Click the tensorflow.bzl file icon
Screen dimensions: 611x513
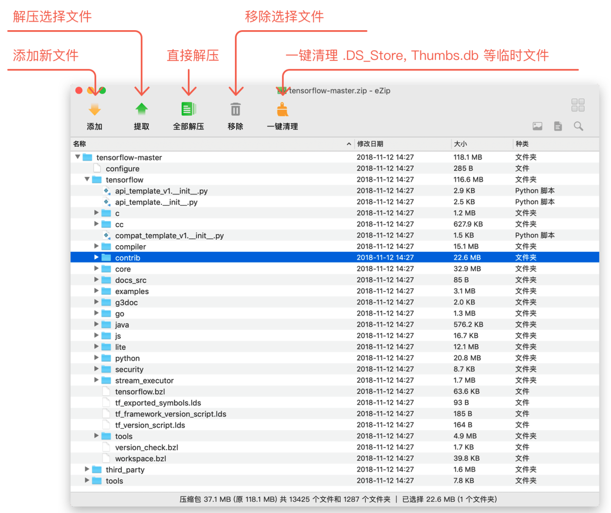[106, 392]
